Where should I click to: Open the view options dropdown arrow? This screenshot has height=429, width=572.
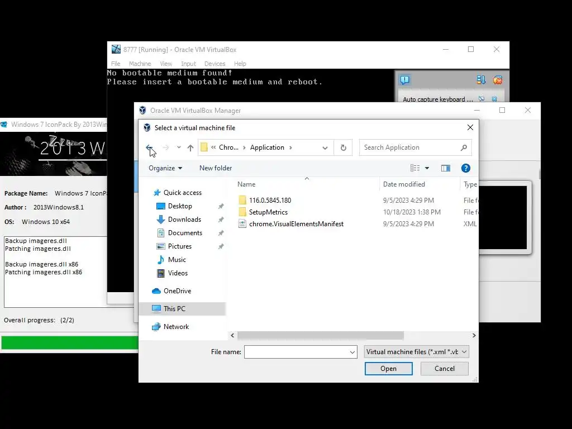click(427, 168)
